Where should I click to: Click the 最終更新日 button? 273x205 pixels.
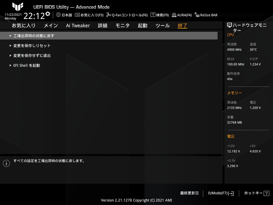(x=189, y=193)
